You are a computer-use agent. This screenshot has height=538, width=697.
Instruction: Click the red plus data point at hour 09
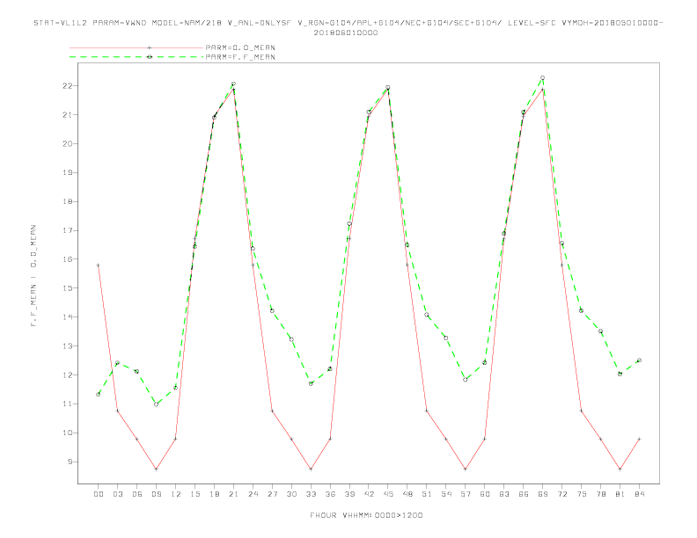(x=156, y=469)
